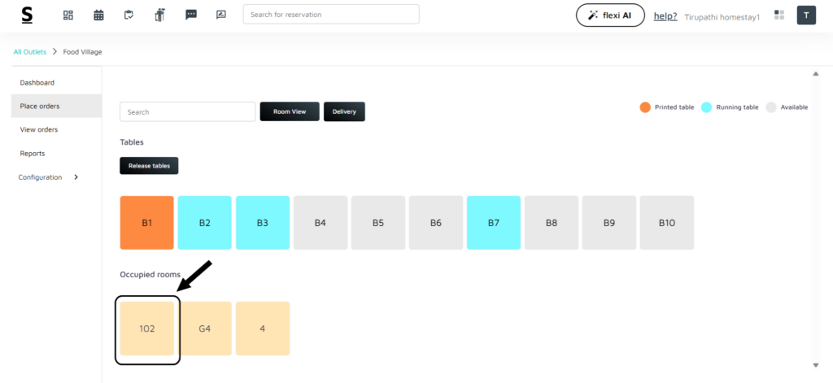Click the clipboard checklist icon
833x383 pixels.
pyautogui.click(x=129, y=15)
